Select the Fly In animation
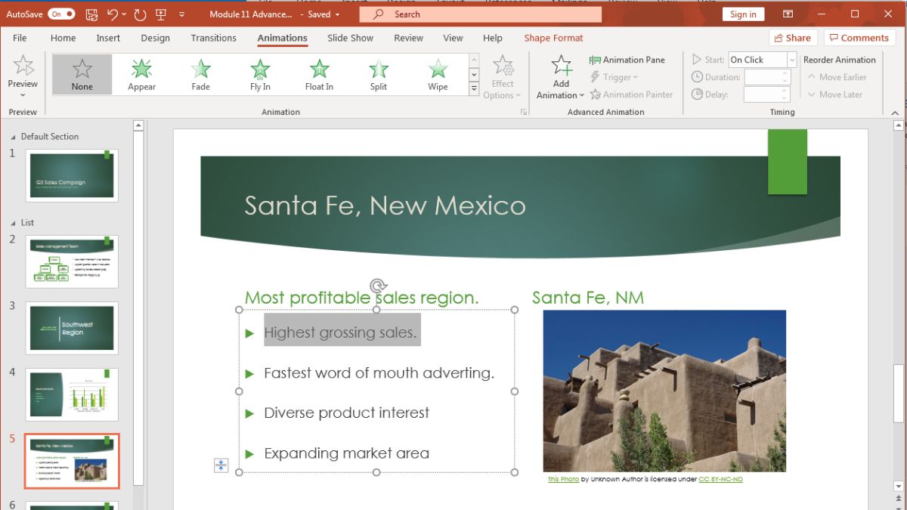The width and height of the screenshot is (907, 510). coord(259,73)
